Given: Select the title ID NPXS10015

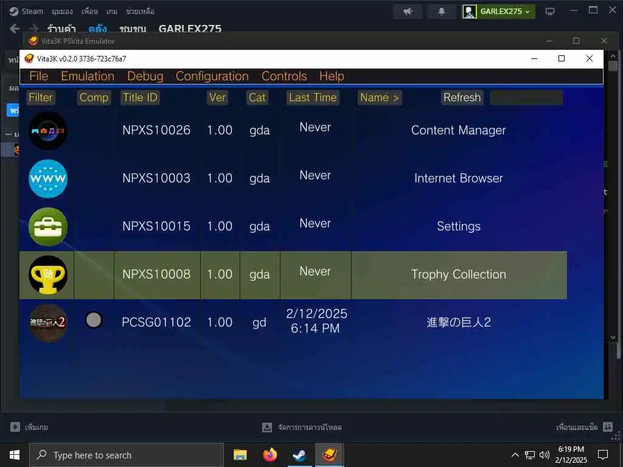Looking at the screenshot, I should point(156,226).
